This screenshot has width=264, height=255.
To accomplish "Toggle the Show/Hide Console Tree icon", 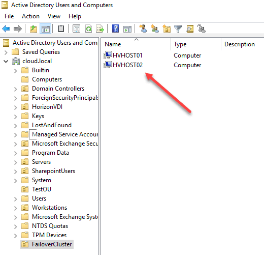I will coord(46,29).
